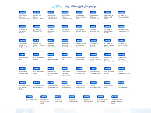Click the GBPDKK symbol badge

[93, 54]
